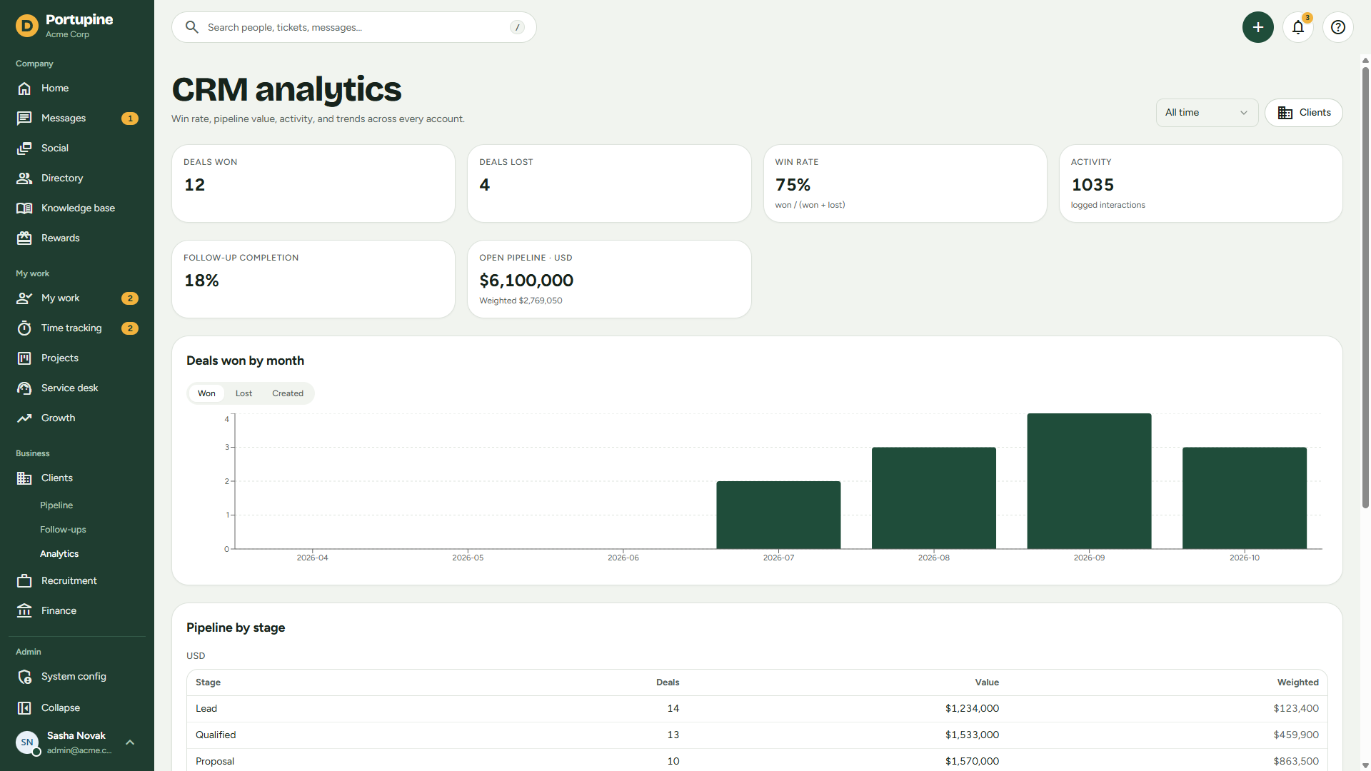Click the notifications bell icon

click(x=1298, y=27)
